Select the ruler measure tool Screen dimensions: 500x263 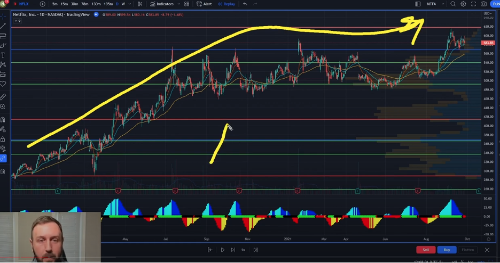(3, 97)
